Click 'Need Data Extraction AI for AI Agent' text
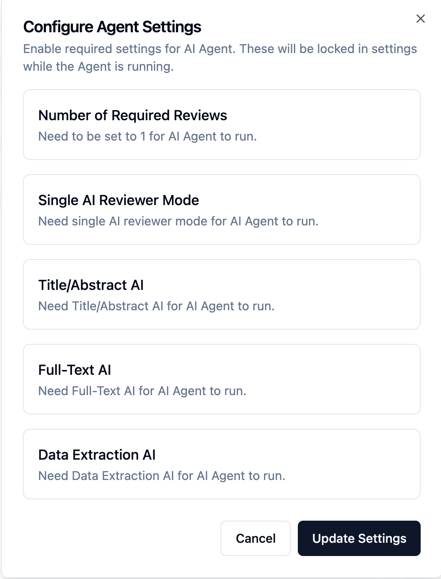 pos(162,476)
